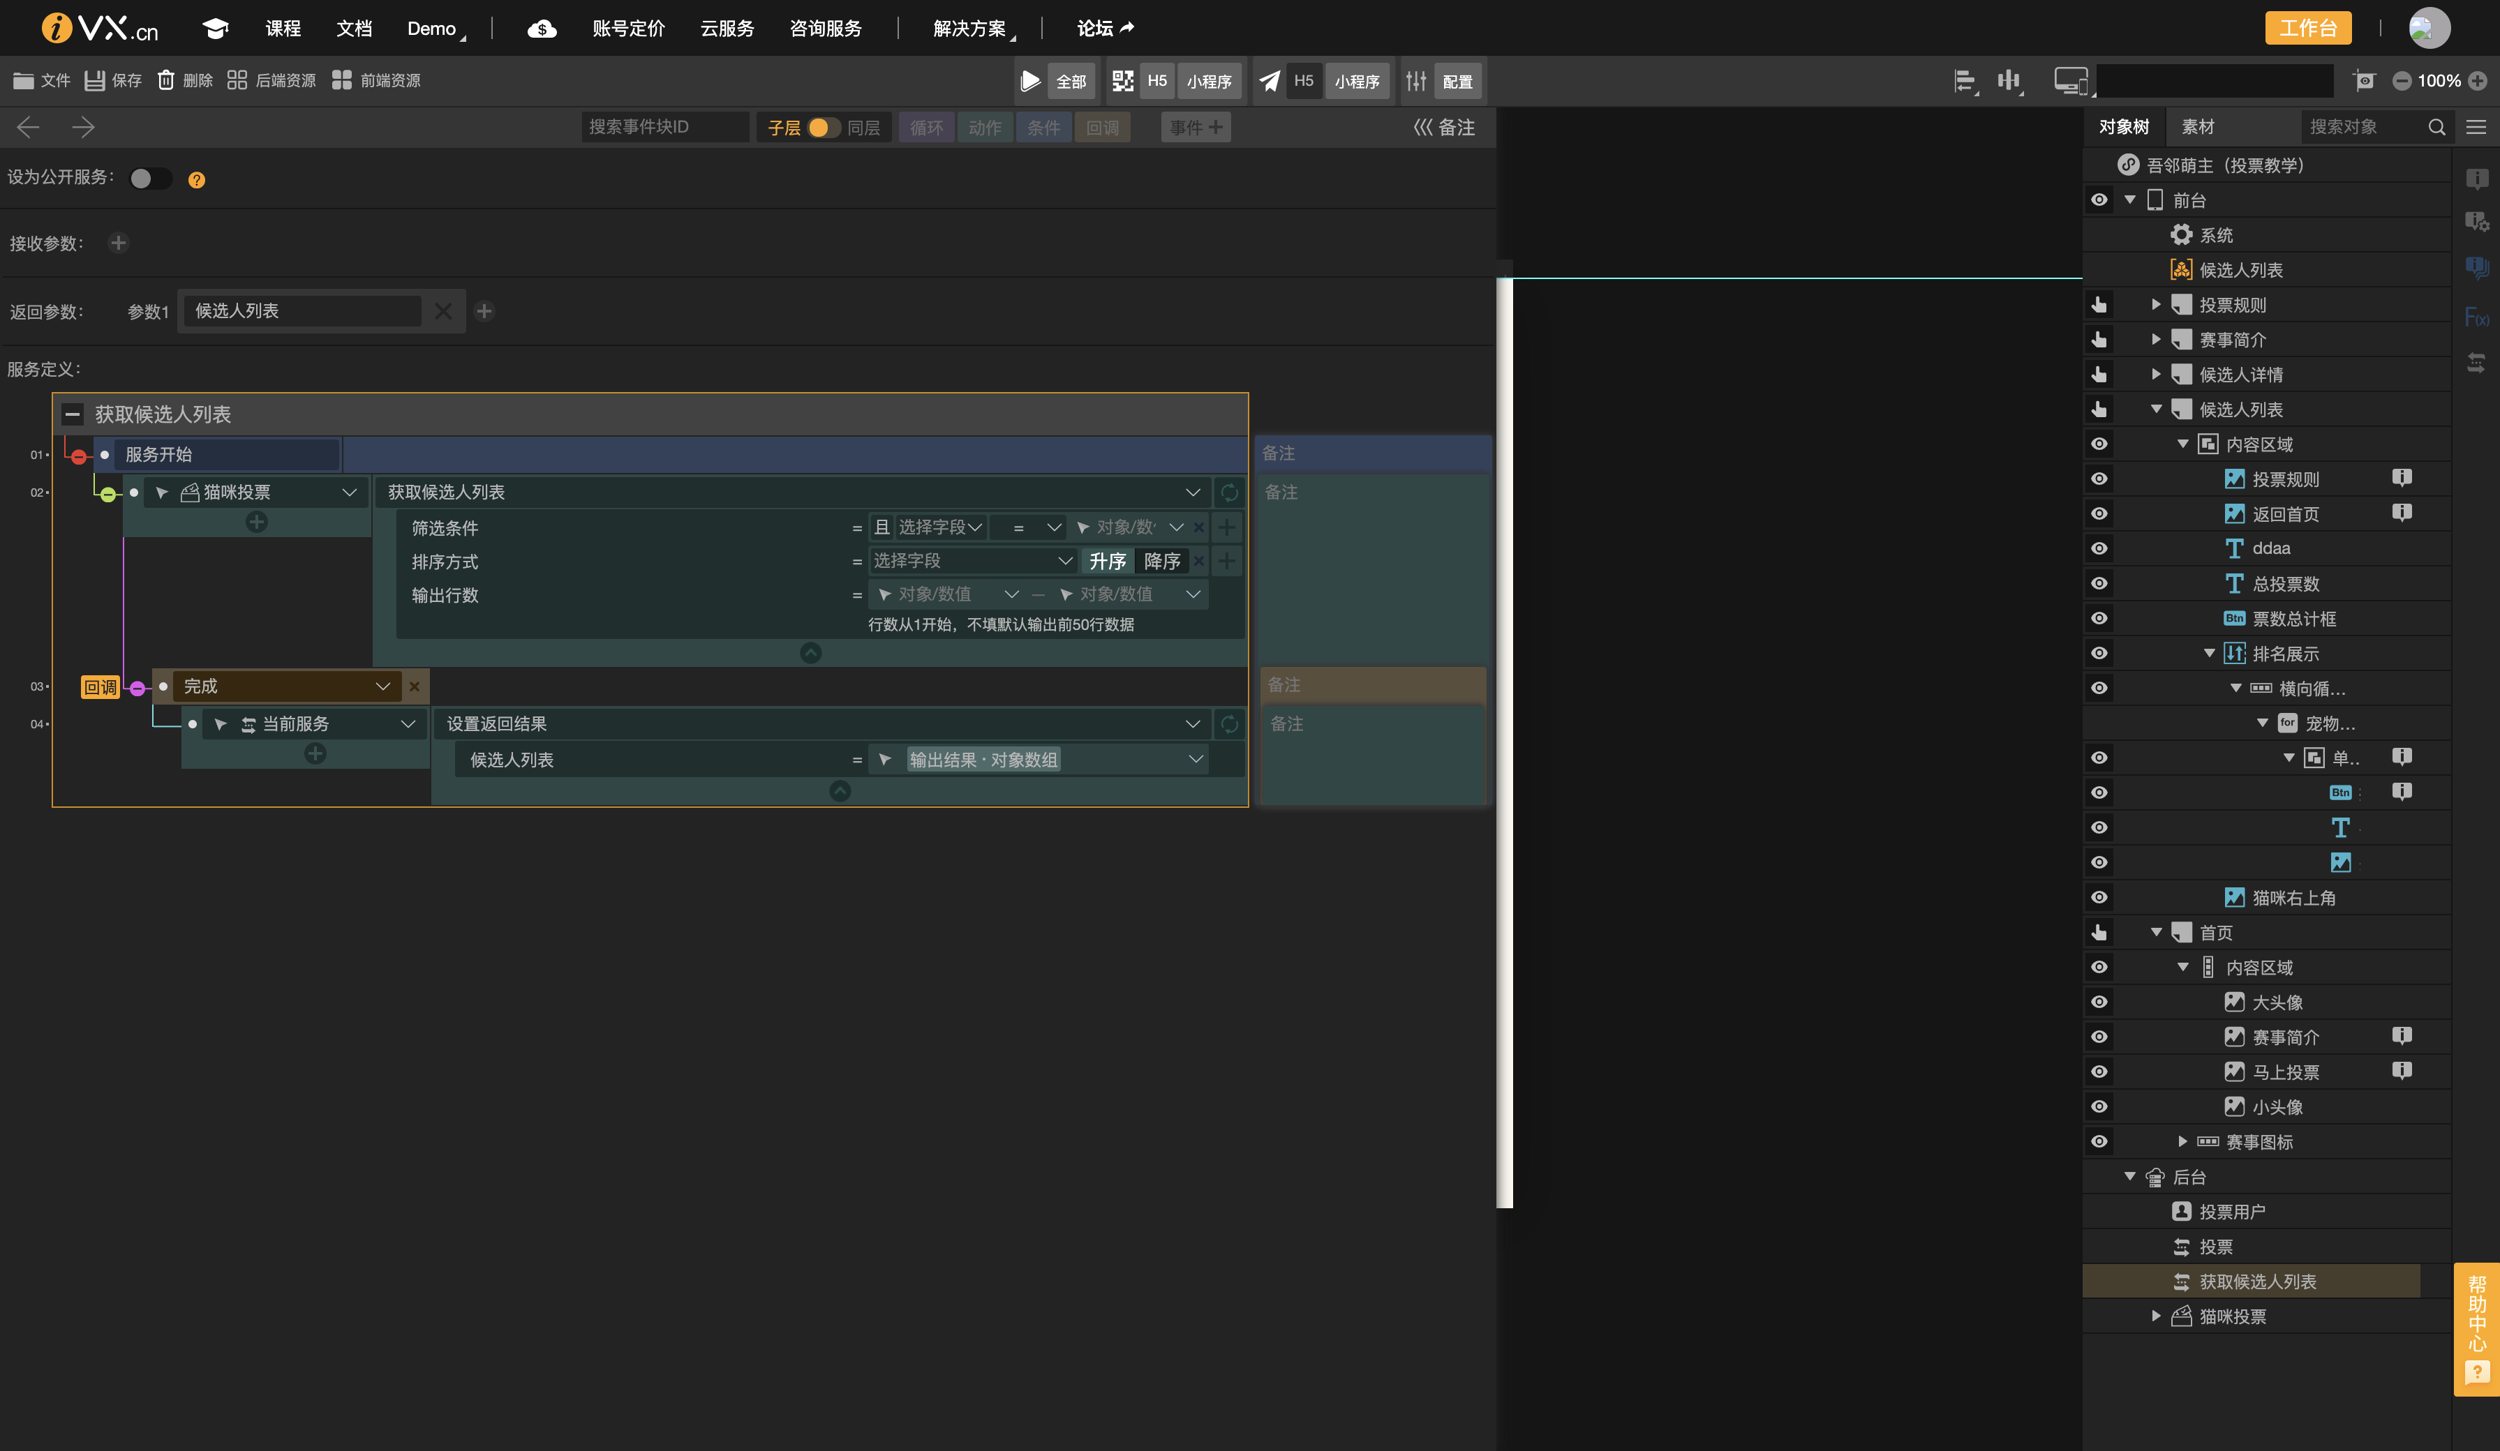Expand the 赛事简介 page node
This screenshot has width=2500, height=1451.
[x=2155, y=339]
